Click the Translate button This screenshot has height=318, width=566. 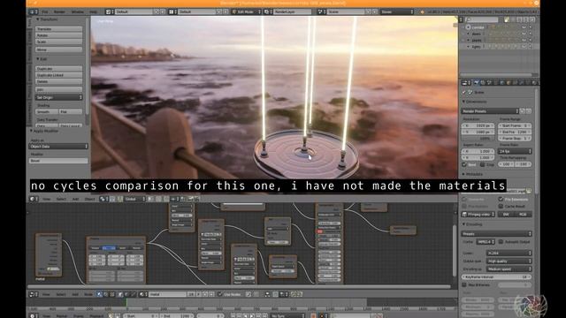tap(59, 28)
